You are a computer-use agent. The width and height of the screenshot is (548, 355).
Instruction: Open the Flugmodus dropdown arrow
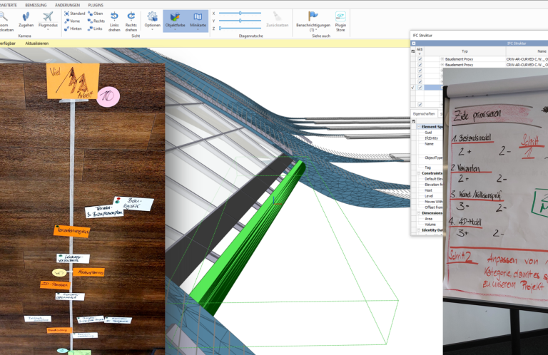click(x=48, y=30)
